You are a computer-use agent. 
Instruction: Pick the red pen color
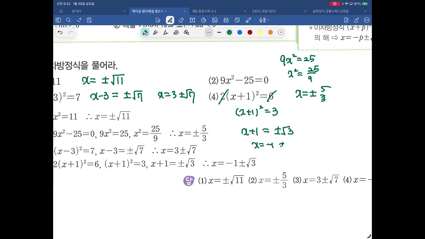pos(250,32)
